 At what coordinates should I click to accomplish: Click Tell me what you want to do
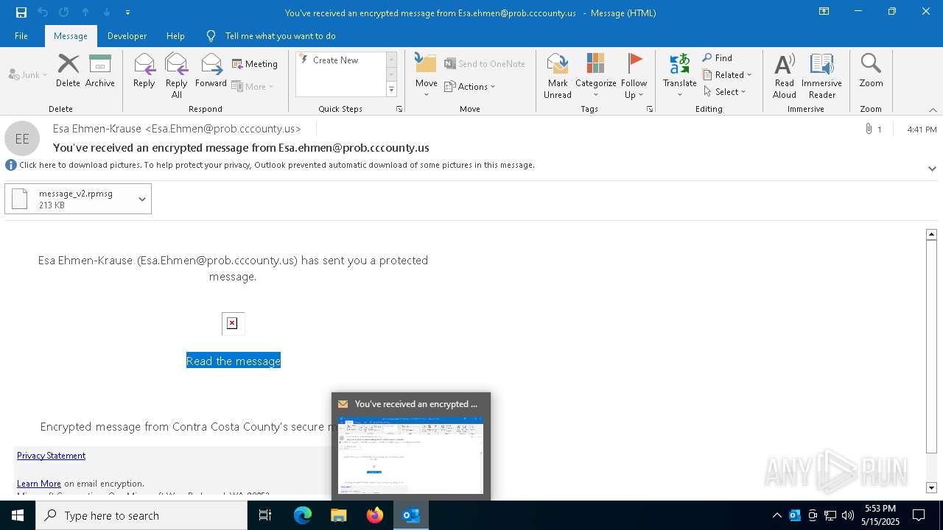[280, 36]
